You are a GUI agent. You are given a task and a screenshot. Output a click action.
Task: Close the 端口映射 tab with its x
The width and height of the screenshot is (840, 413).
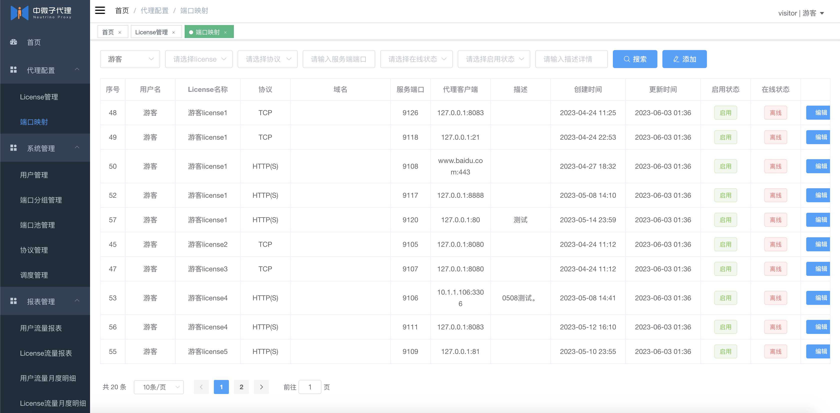coord(225,32)
